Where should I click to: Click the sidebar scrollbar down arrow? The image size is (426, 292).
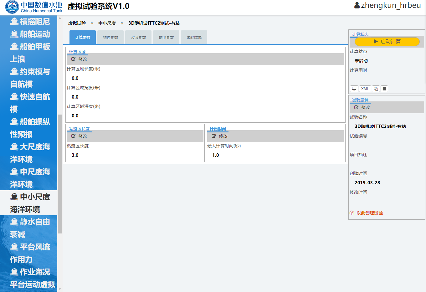click(x=60, y=289)
